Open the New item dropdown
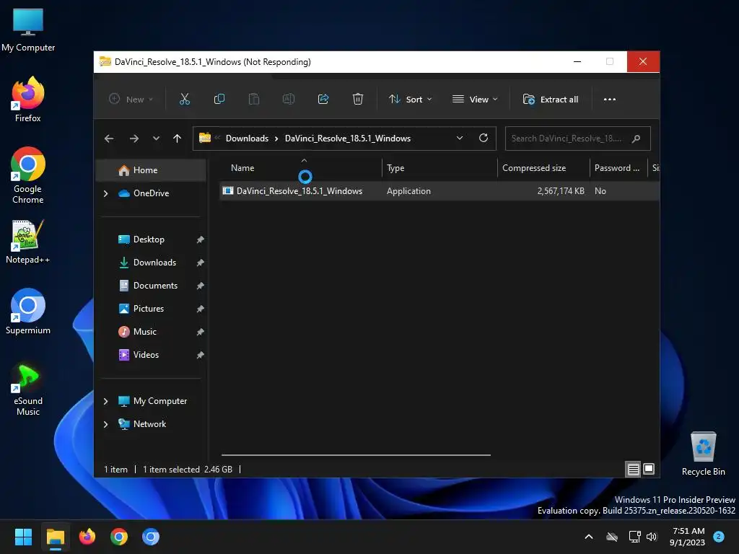The image size is (739, 554). (x=131, y=100)
